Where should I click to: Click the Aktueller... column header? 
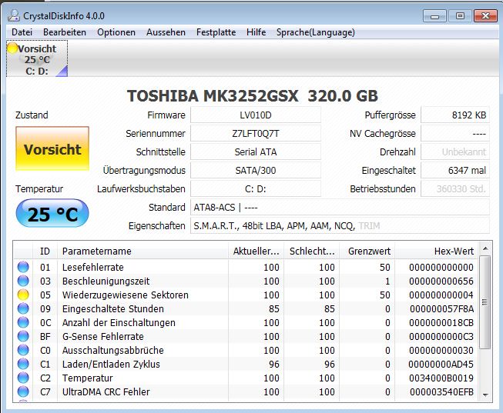coord(256,251)
